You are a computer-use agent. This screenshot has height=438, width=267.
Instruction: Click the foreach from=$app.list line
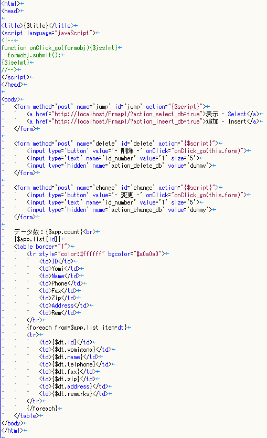[x=77, y=328]
